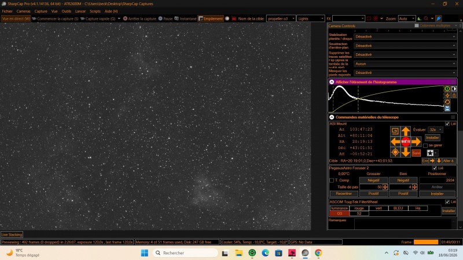Click the white circle icon after Empilement
463x260 pixels.
[227, 18]
